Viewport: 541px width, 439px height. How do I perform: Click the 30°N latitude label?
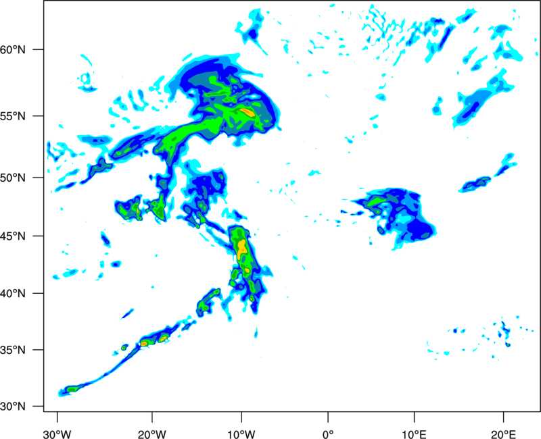(x=13, y=407)
